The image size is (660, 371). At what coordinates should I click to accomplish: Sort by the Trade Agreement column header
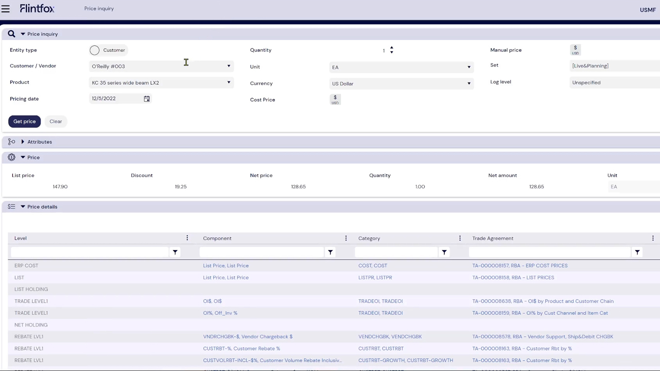pyautogui.click(x=493, y=238)
